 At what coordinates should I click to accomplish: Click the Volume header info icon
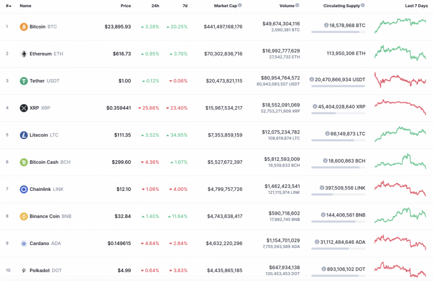pyautogui.click(x=298, y=5)
